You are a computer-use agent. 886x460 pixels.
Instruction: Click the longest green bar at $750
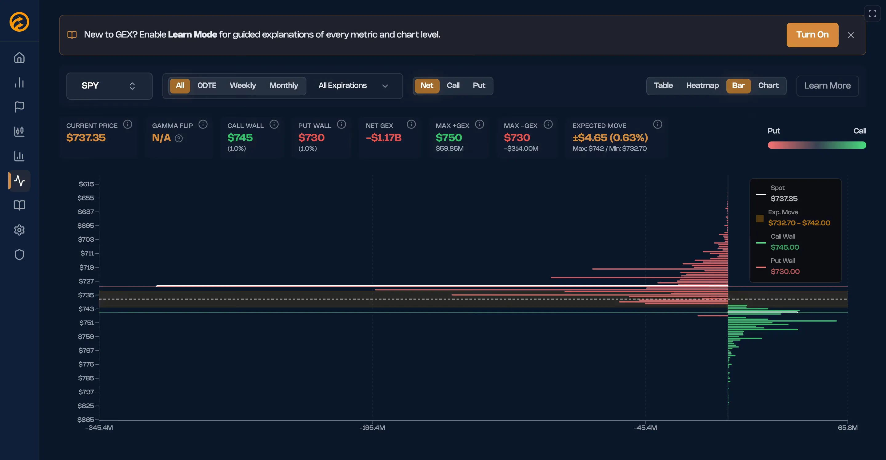782,321
